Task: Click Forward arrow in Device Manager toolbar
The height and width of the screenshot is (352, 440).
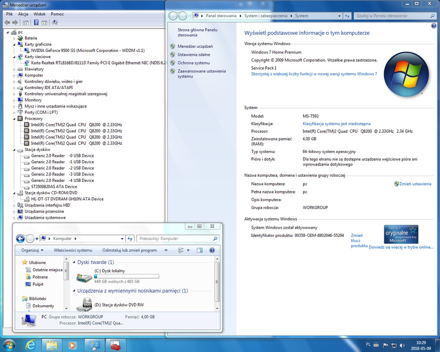Action: [15, 22]
